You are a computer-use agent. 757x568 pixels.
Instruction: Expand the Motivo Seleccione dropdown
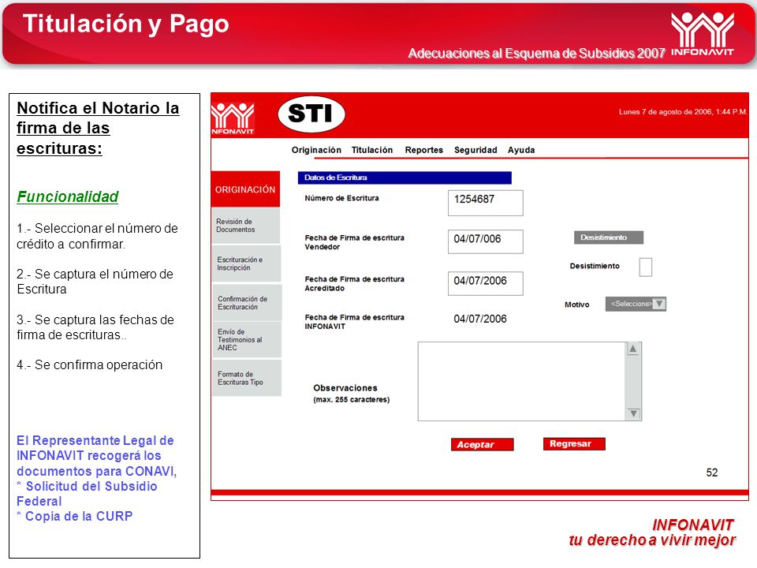click(x=636, y=304)
